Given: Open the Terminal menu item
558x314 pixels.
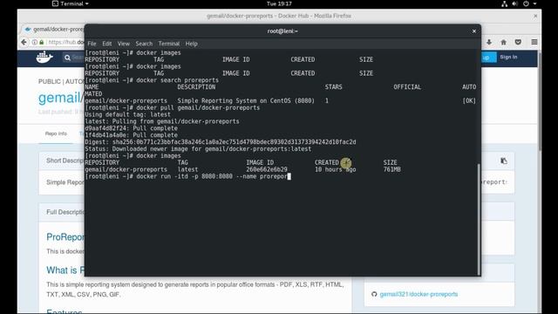Looking at the screenshot, I should coord(168,44).
